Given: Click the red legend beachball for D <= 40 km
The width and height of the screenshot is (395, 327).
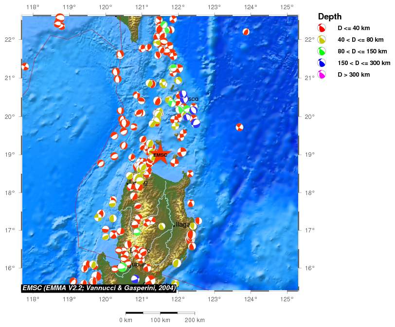Looking at the screenshot, I should [322, 28].
